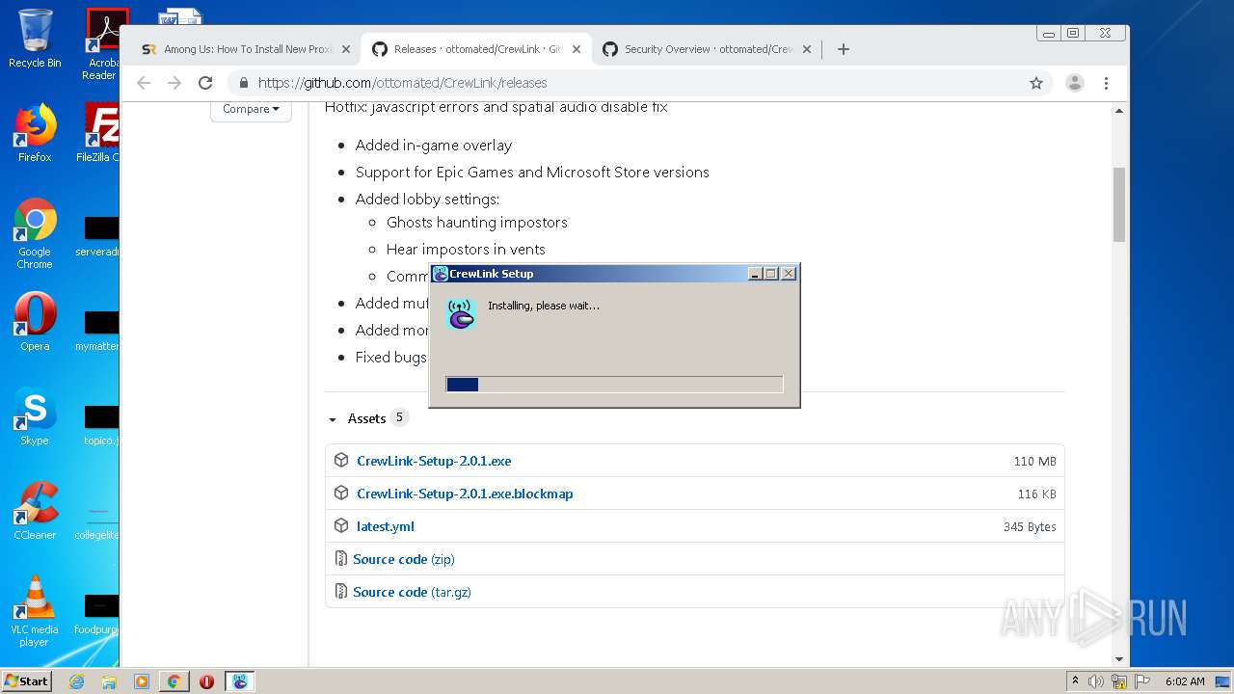
Task: Click the taskbar clock showing 6:02 AM
Action: [x=1185, y=681]
